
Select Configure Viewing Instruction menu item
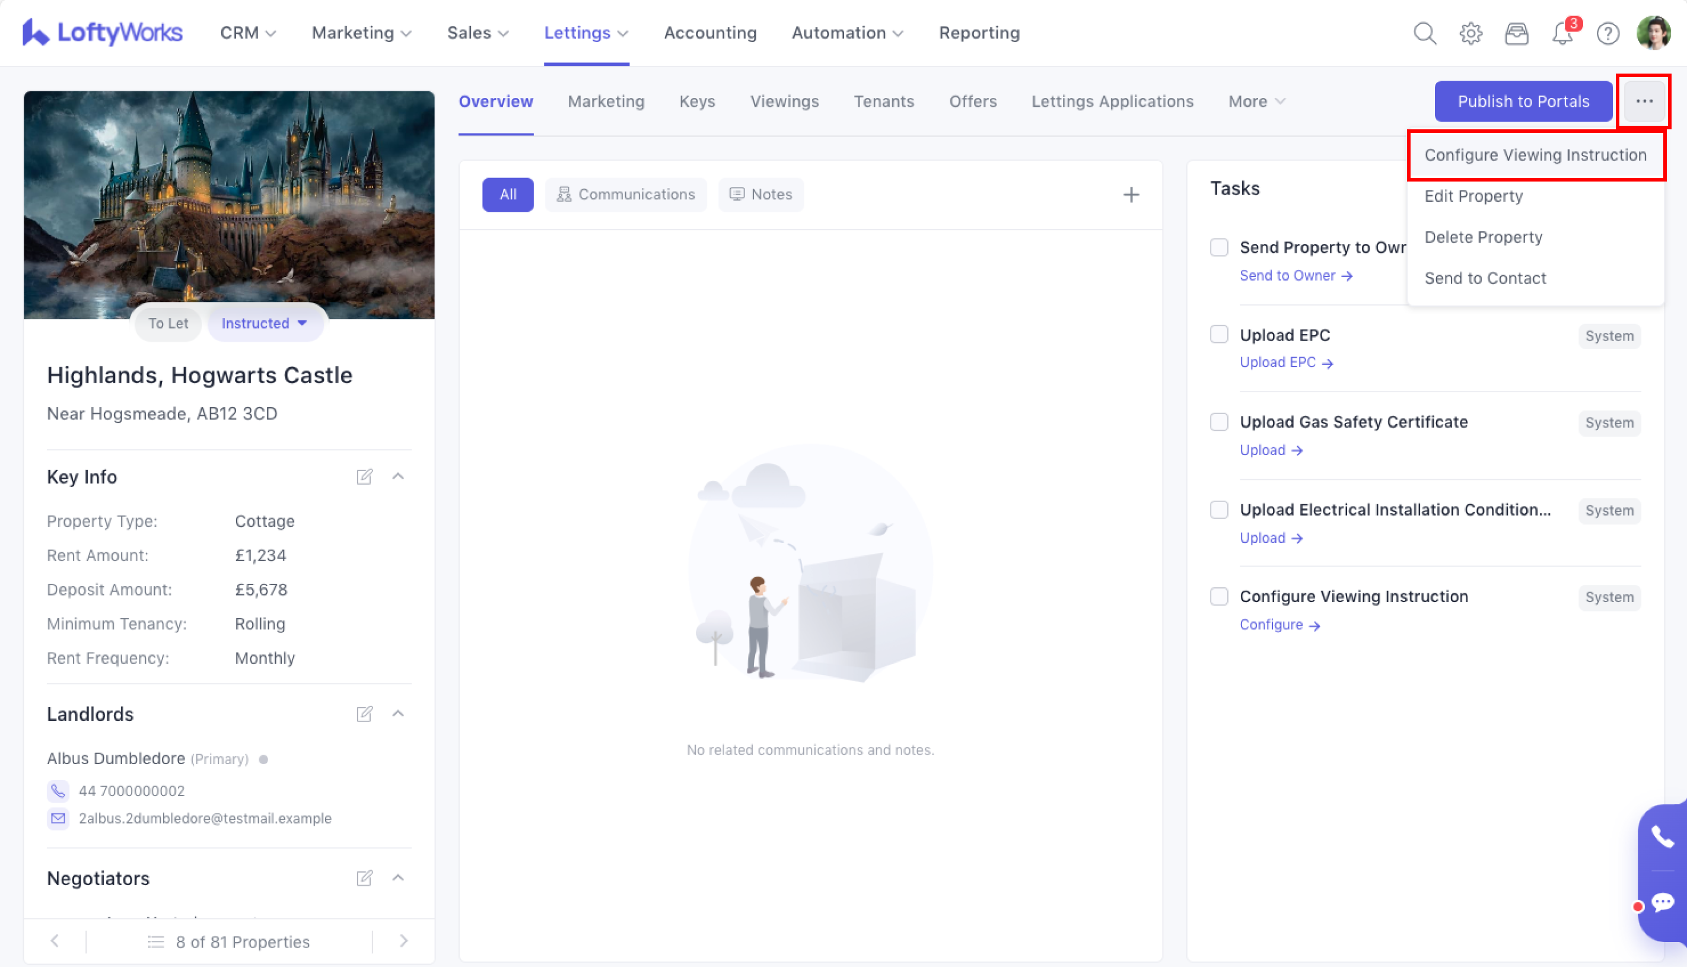(x=1535, y=155)
